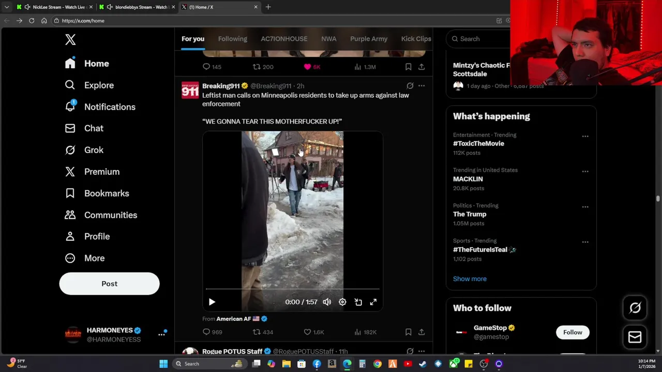Open more options for #TheFutureIsTeal trend

585,242
